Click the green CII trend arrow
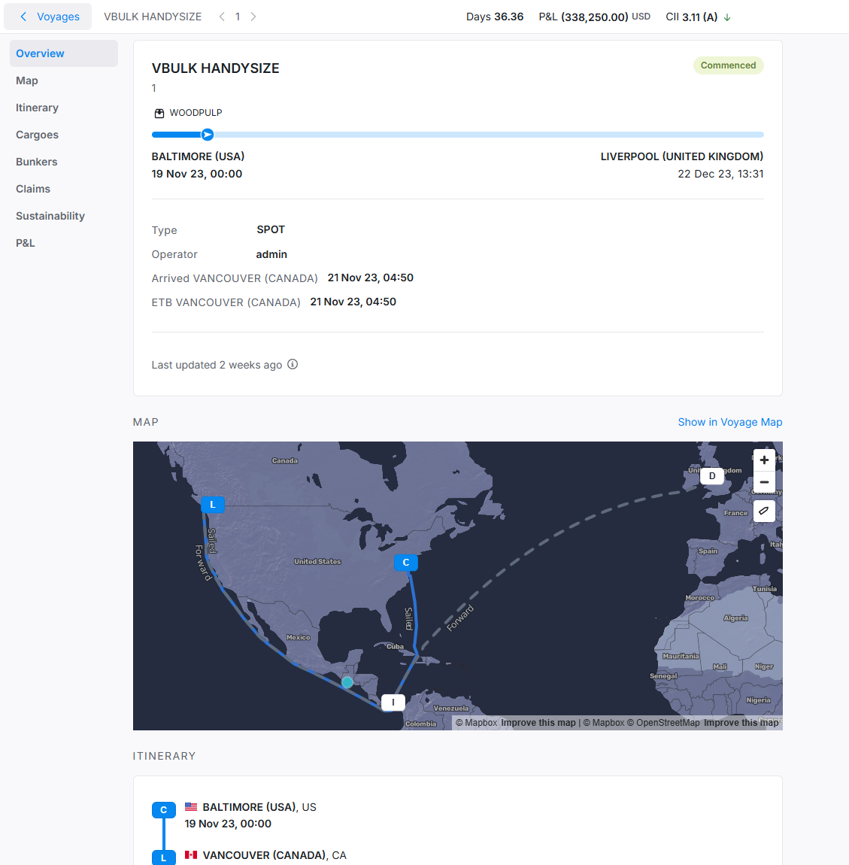849x865 pixels. coord(726,17)
